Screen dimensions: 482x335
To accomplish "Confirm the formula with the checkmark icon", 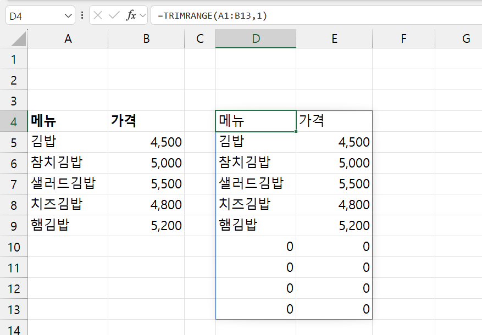I will pos(114,15).
